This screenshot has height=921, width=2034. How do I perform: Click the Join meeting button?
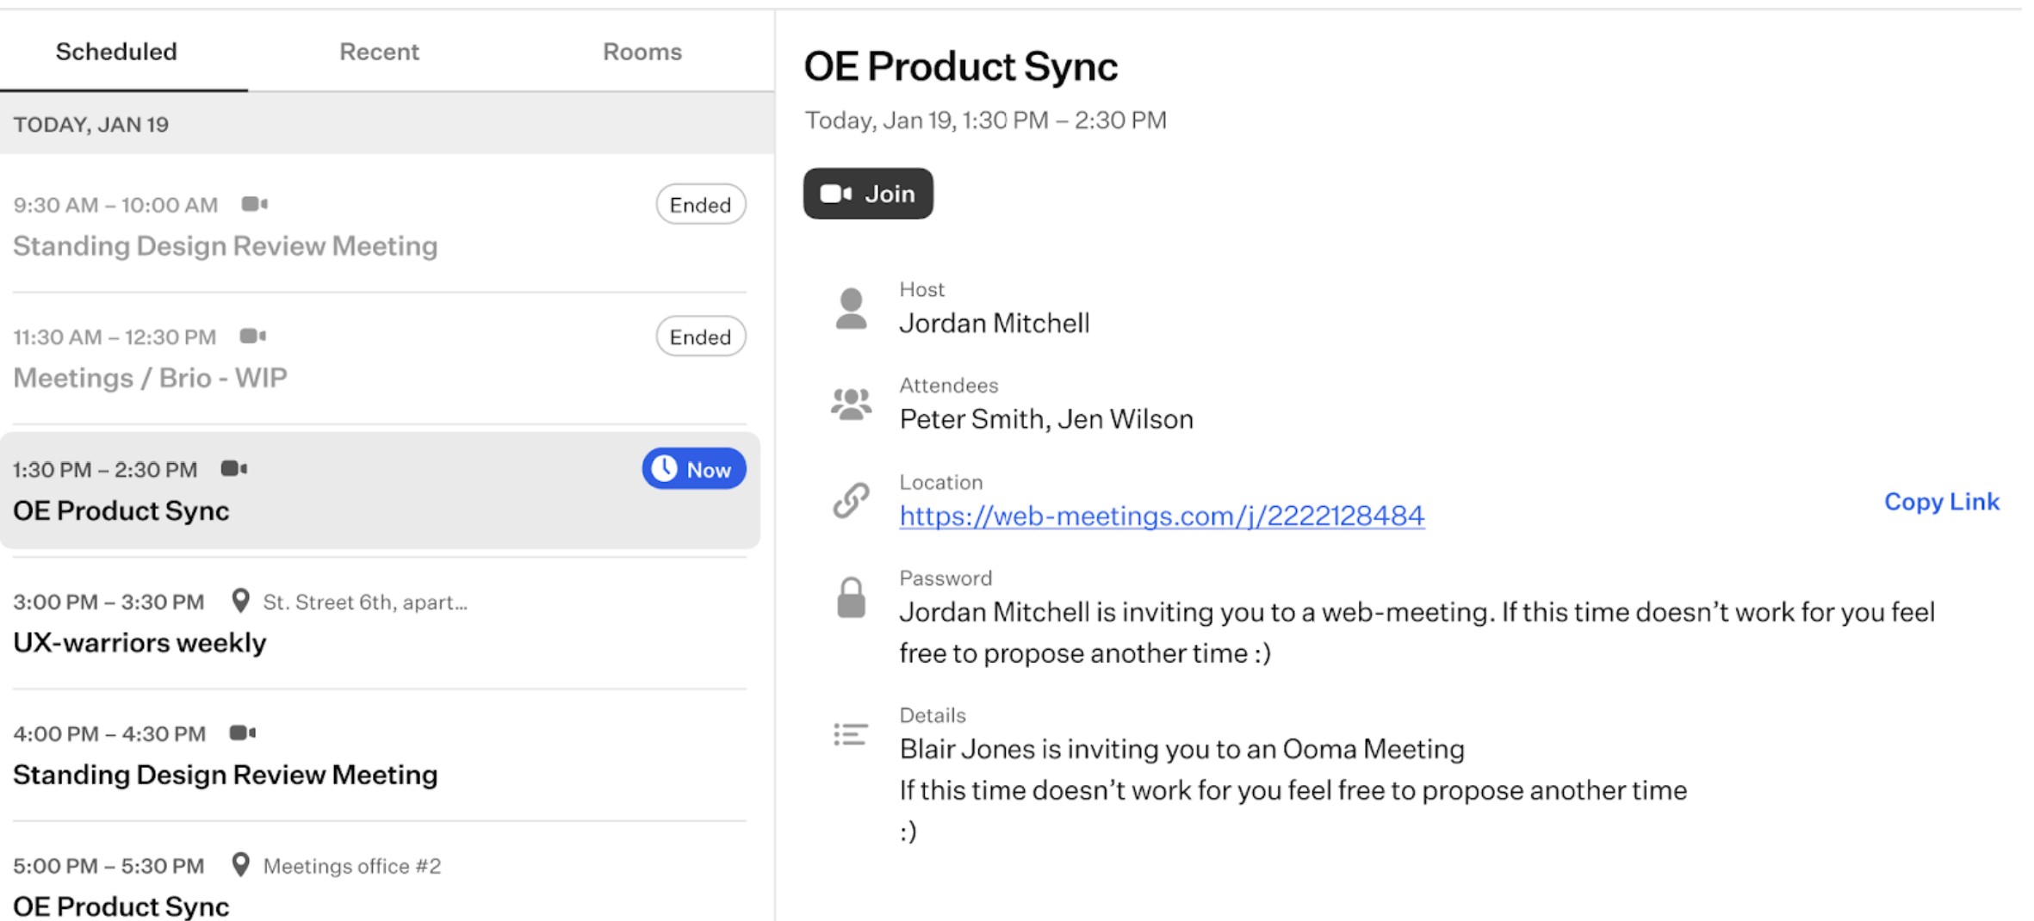pos(868,194)
